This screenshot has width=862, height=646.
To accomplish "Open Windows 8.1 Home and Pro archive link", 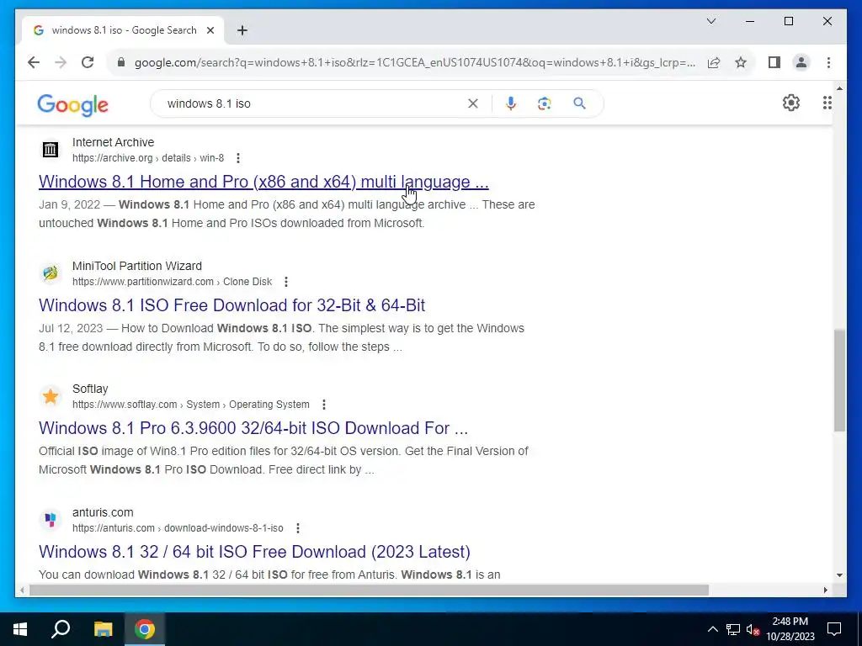I will tap(263, 182).
